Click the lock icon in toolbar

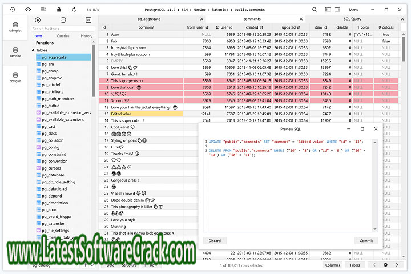click(x=59, y=10)
